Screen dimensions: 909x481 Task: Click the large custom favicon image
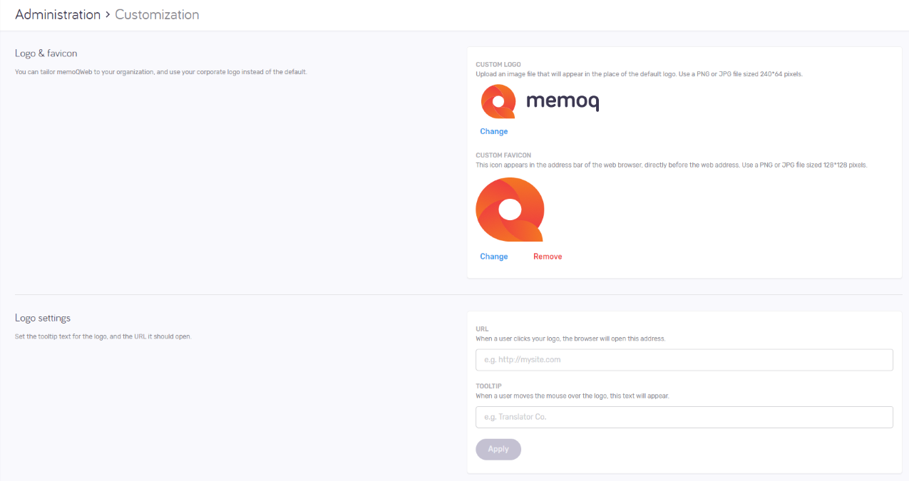click(x=510, y=210)
